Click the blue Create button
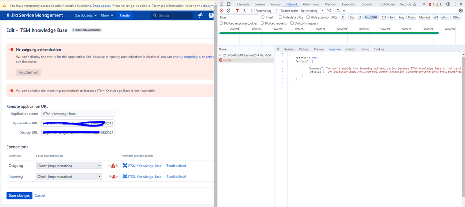The height and width of the screenshot is (207, 465). click(x=125, y=15)
